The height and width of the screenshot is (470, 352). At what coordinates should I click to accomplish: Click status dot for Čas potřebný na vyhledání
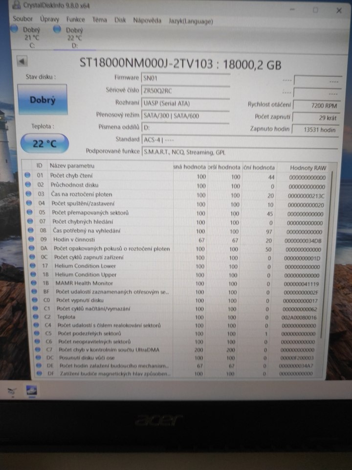coord(31,230)
